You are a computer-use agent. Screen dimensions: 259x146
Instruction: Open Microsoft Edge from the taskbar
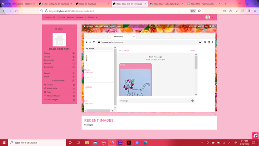pos(145,142)
